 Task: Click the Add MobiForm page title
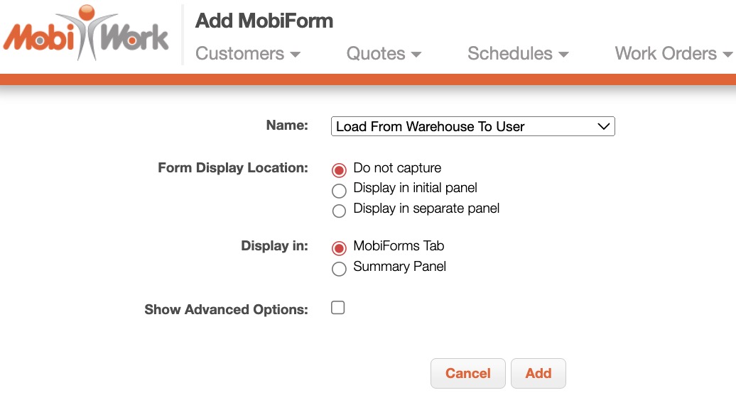pos(264,21)
